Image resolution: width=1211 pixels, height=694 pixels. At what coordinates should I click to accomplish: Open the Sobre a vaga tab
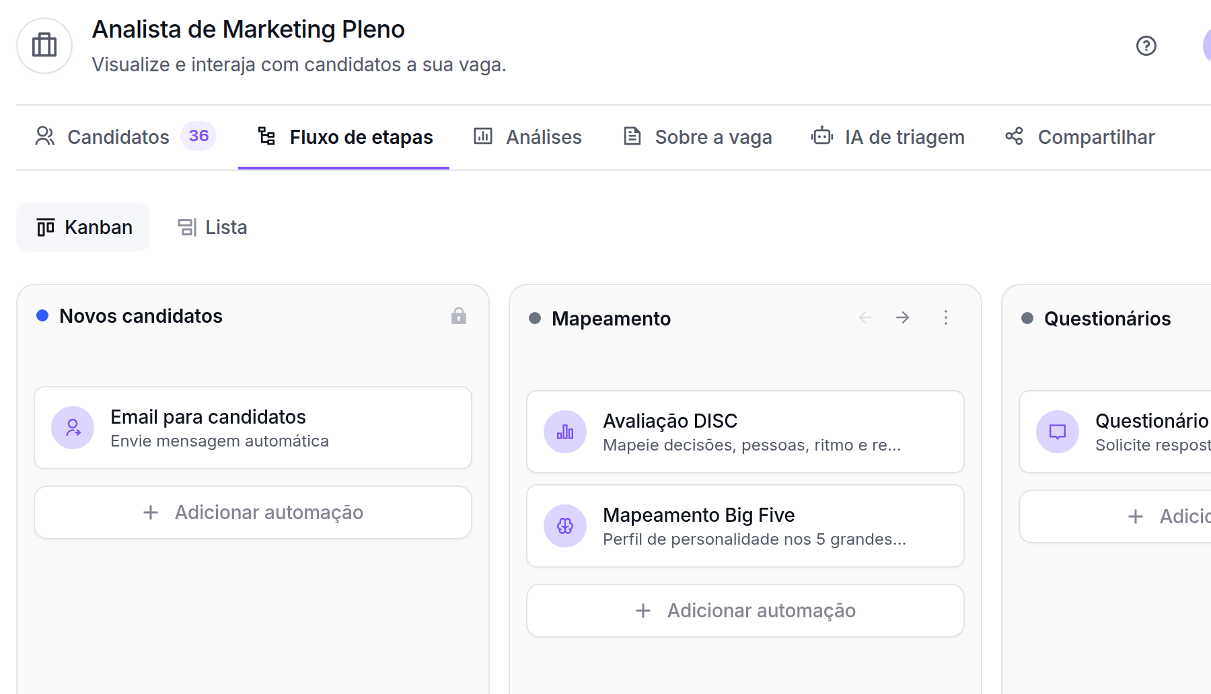(698, 137)
